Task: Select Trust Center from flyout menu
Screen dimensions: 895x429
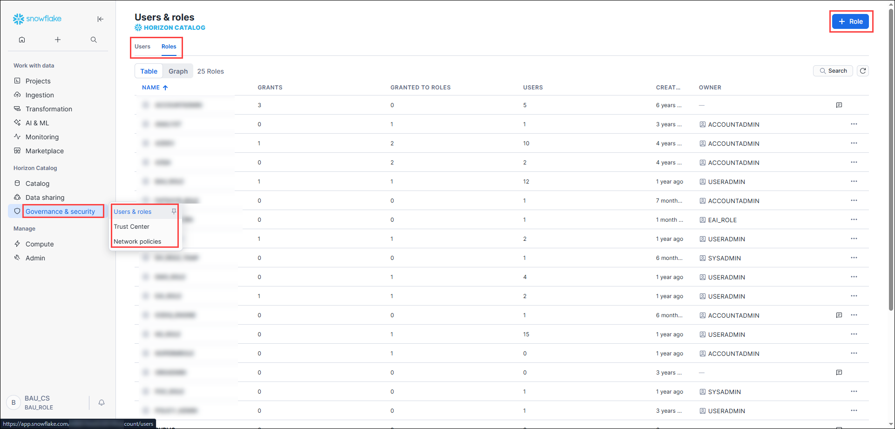Action: coord(132,227)
